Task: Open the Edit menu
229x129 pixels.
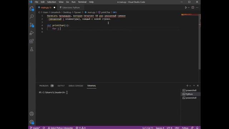Action: coord(43,2)
